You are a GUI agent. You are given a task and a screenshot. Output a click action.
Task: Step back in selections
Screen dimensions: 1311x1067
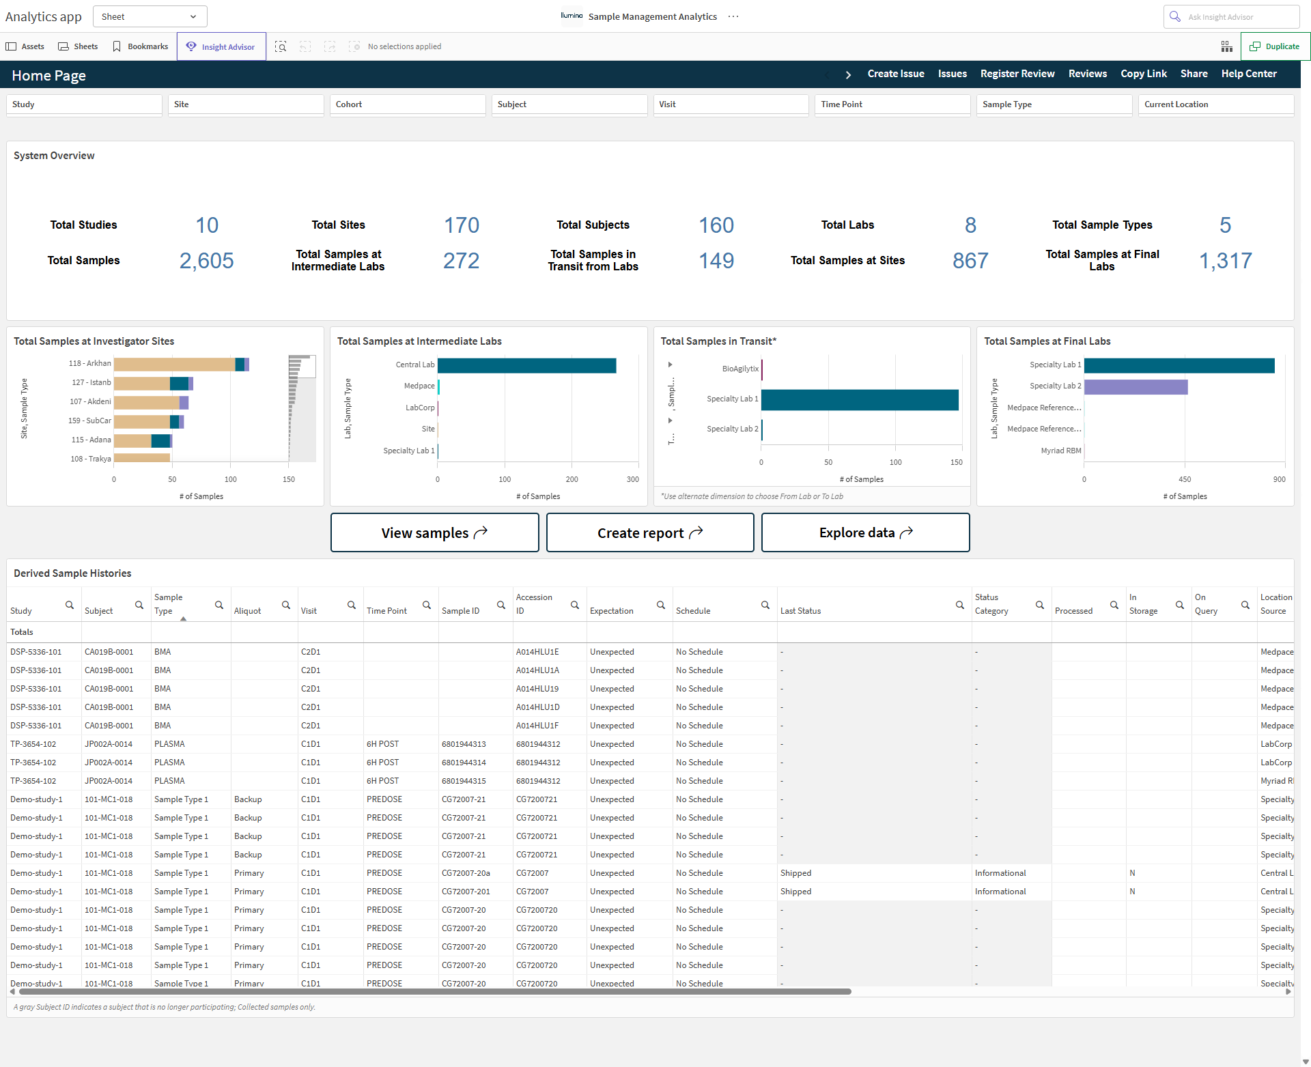[305, 46]
